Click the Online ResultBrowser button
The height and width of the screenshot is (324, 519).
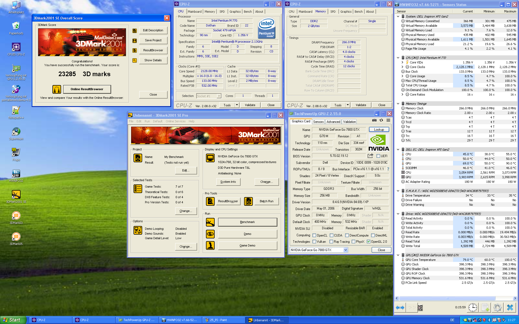(87, 89)
